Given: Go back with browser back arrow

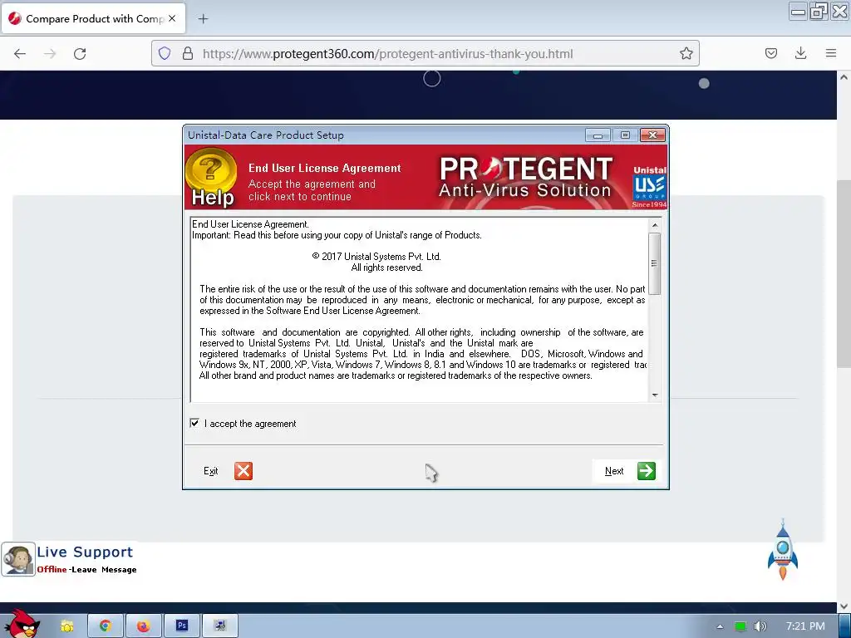Looking at the screenshot, I should (20, 54).
